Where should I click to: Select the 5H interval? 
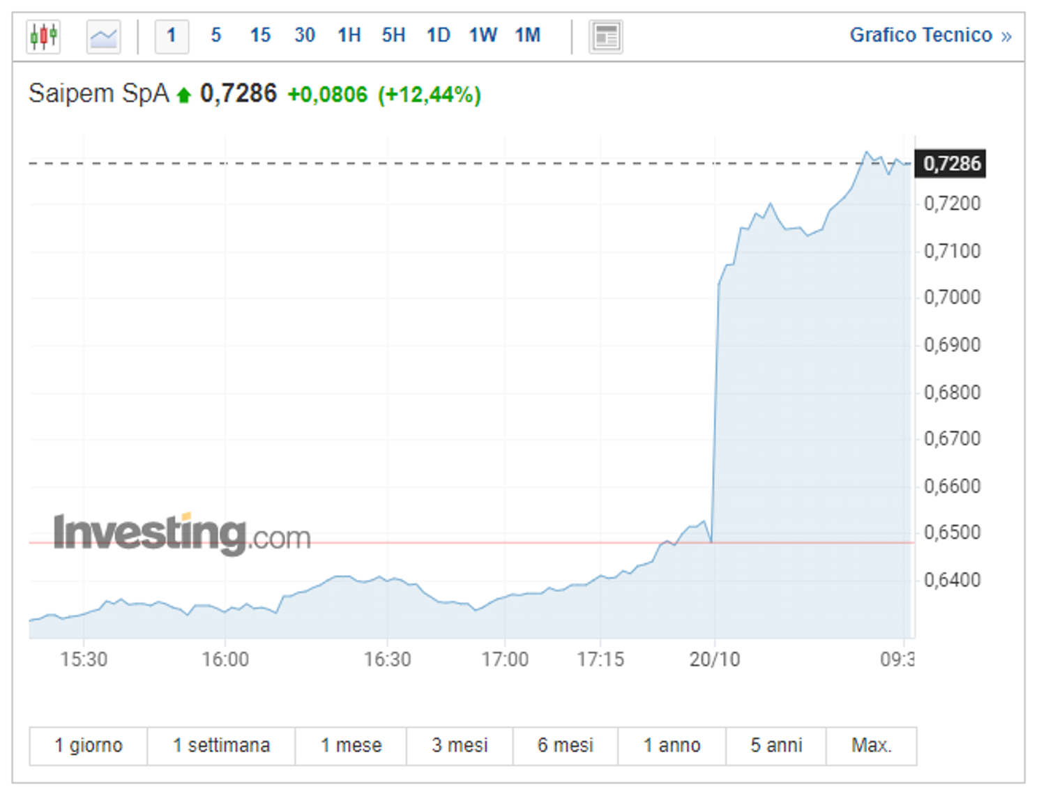393,36
